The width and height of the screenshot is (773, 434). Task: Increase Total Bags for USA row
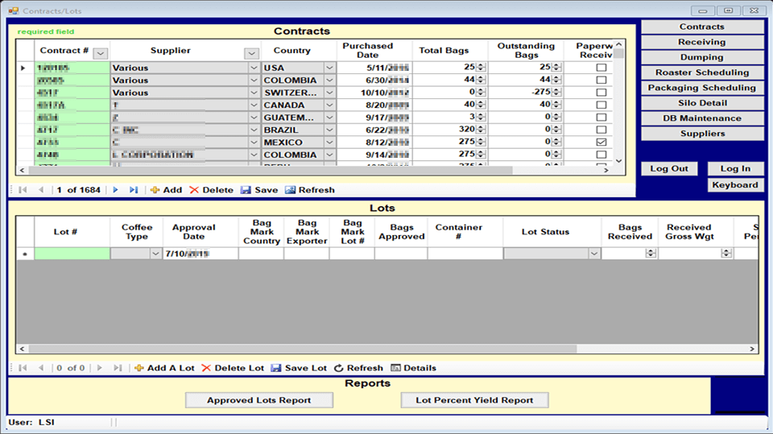coord(482,65)
